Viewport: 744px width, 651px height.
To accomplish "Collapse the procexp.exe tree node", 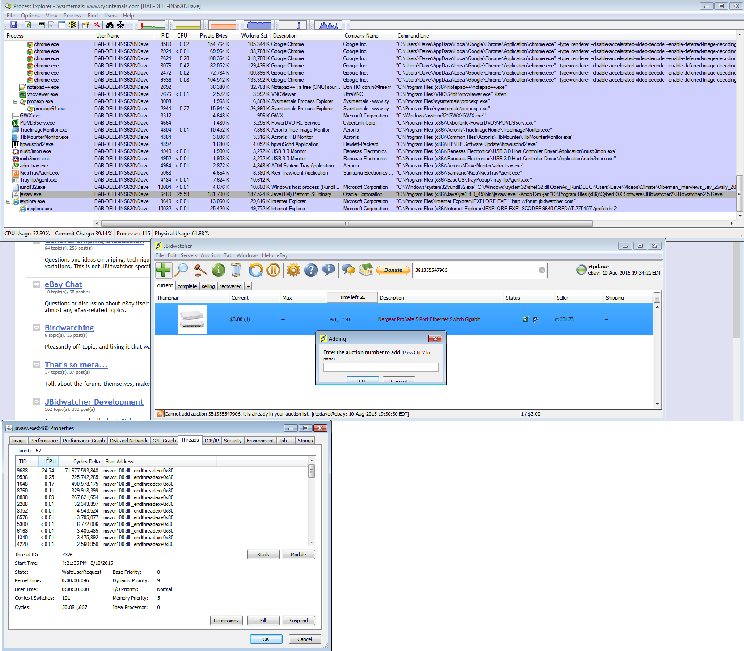I will click(x=15, y=101).
